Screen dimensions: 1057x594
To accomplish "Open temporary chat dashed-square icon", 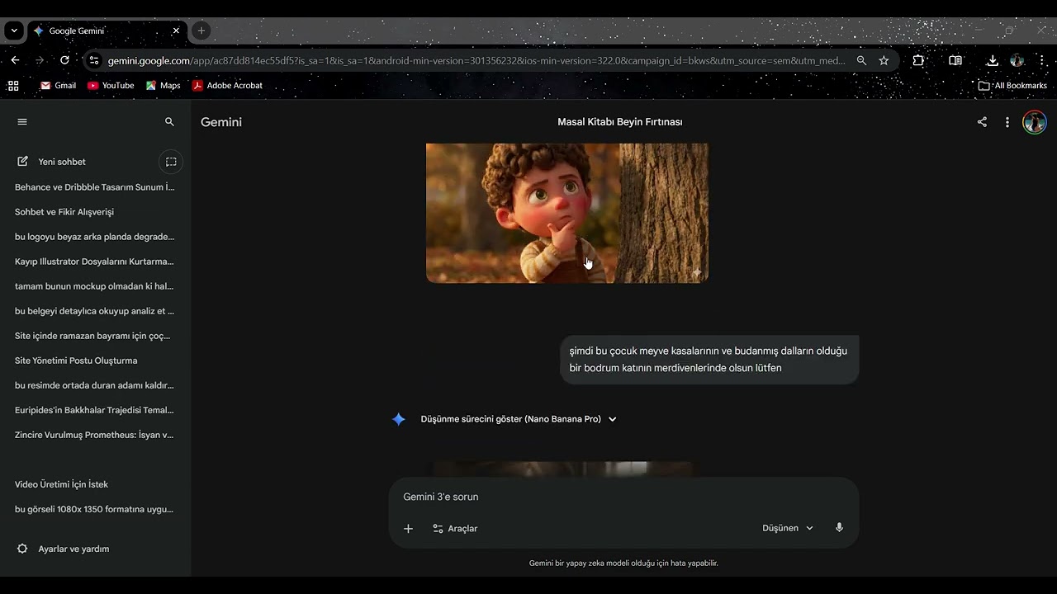I will point(171,162).
